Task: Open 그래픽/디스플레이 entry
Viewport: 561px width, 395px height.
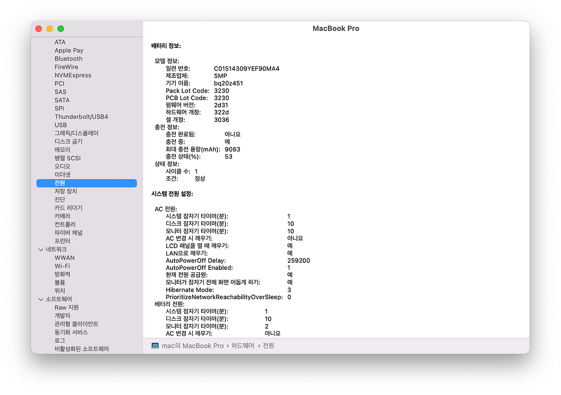Action: pyautogui.click(x=76, y=133)
